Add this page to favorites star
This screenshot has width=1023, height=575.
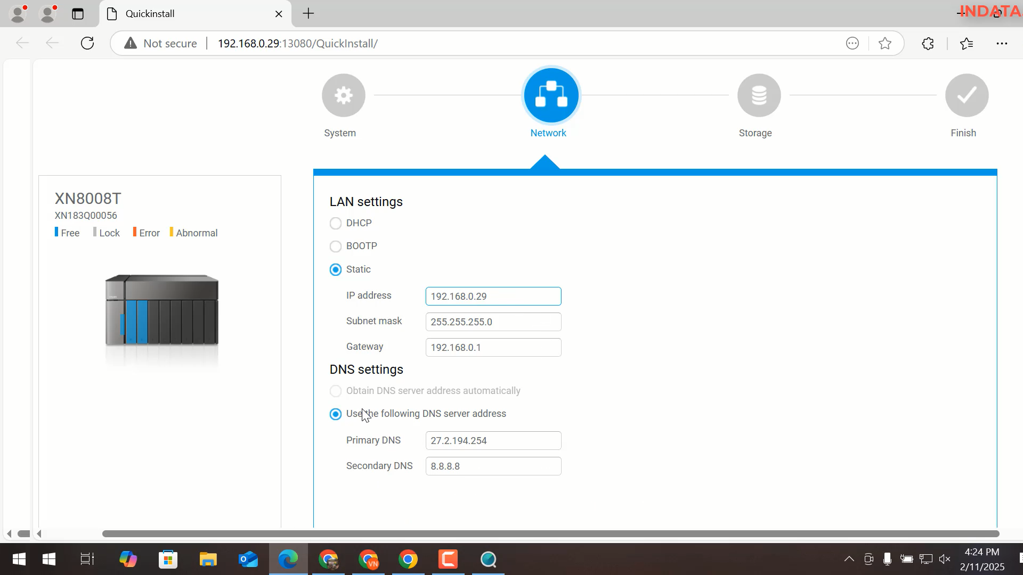885,43
